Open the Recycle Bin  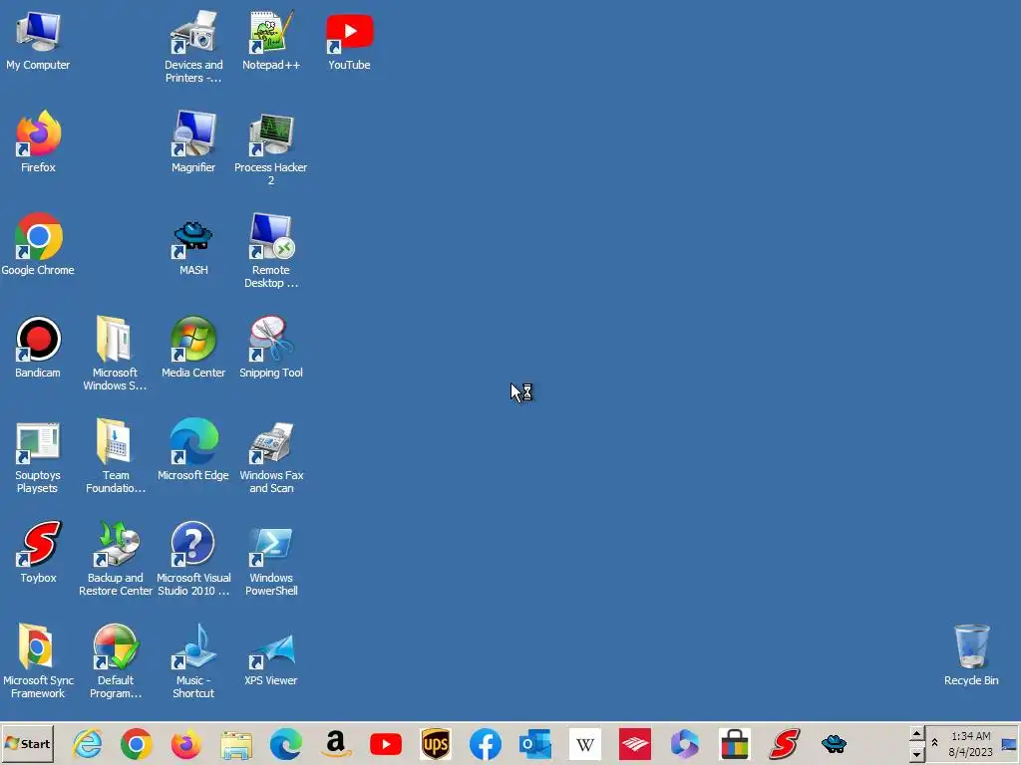click(971, 655)
